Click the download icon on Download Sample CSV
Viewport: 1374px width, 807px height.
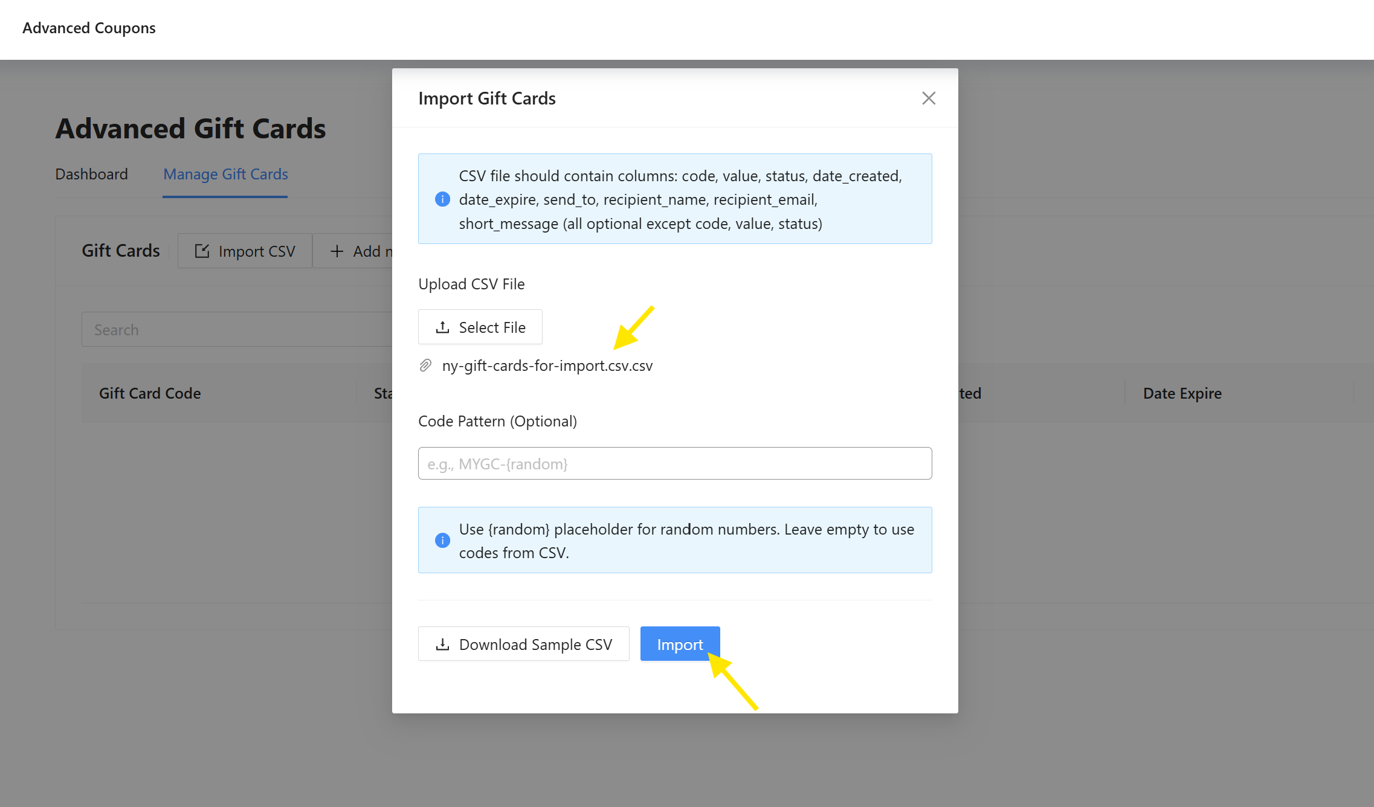coord(442,645)
